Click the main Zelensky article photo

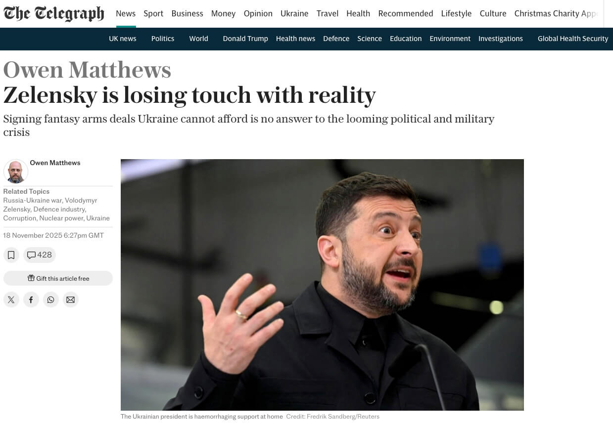point(322,285)
